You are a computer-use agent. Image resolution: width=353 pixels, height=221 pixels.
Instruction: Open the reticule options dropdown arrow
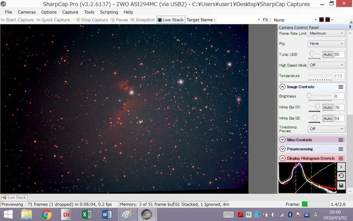tap(332, 20)
